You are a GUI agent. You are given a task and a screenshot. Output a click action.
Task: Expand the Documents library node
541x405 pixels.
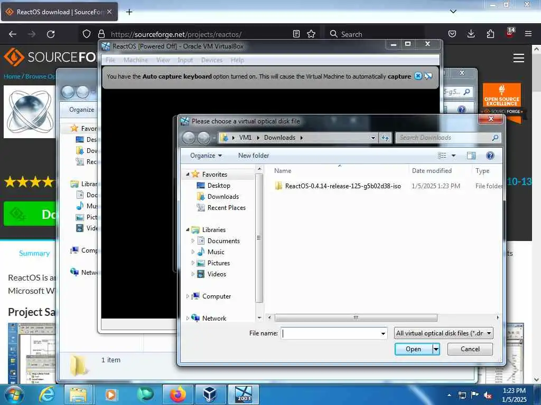pyautogui.click(x=193, y=240)
